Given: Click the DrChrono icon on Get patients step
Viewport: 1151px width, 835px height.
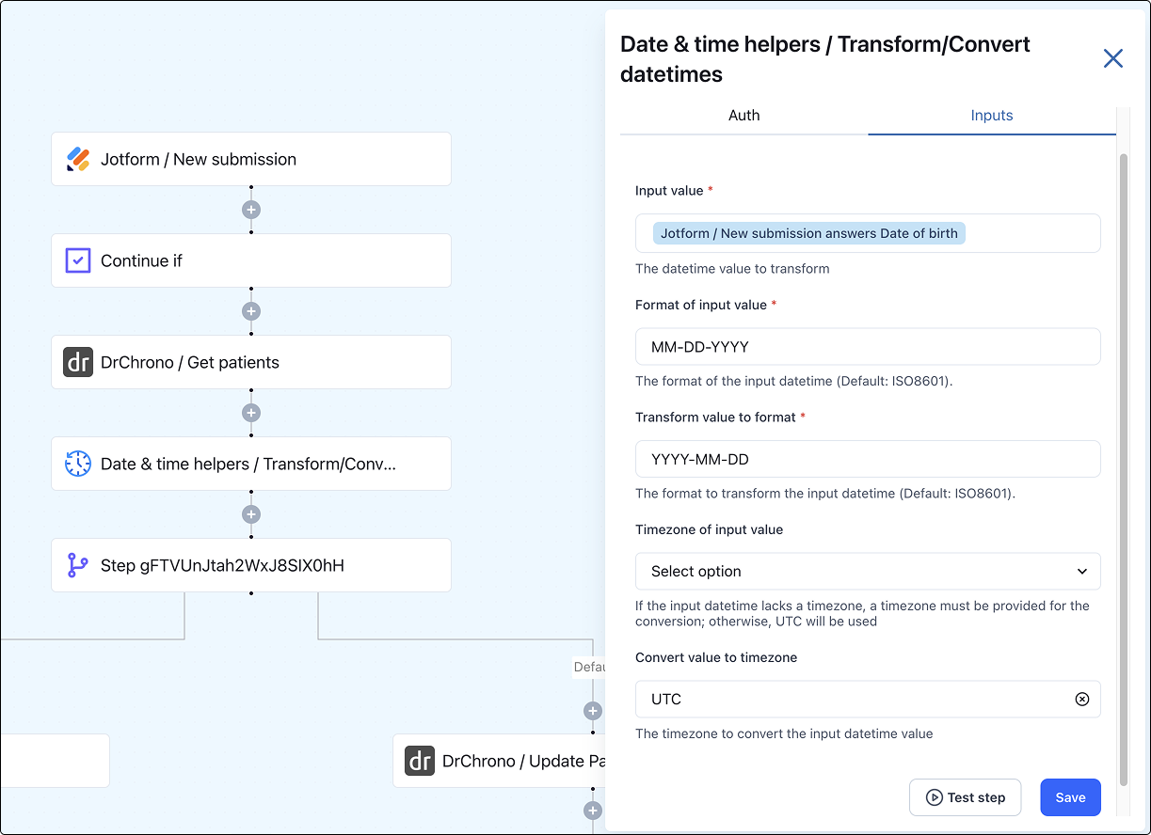Looking at the screenshot, I should coord(78,362).
